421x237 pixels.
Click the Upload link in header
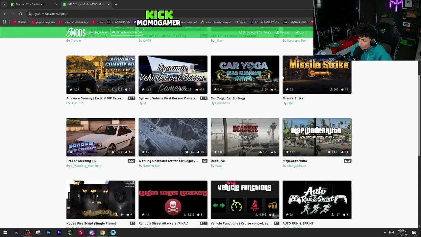click(283, 32)
